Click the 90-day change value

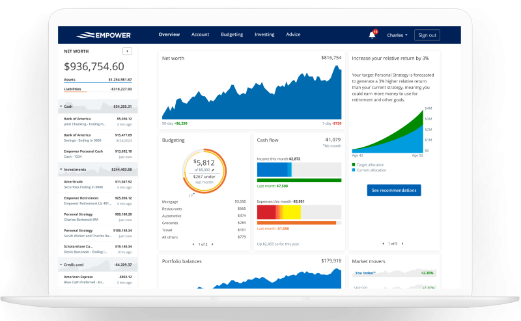(181, 123)
